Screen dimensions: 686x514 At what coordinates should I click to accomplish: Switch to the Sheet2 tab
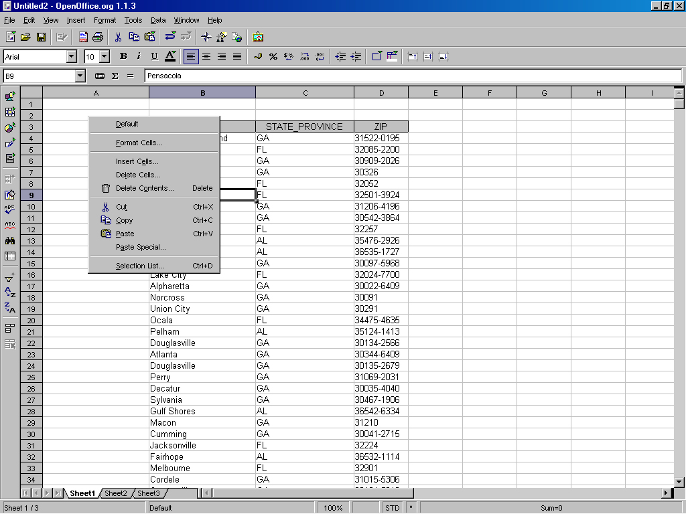pos(115,493)
